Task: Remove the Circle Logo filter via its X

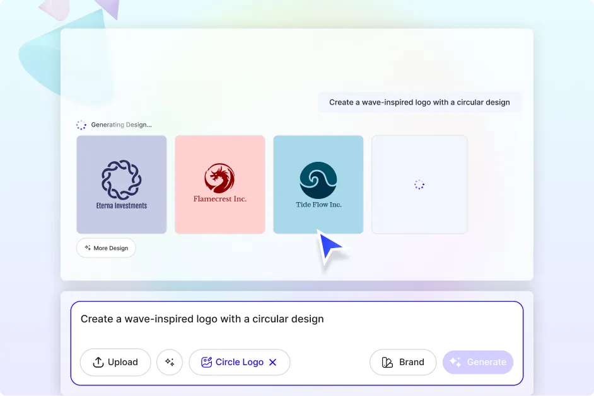Action: 272,362
